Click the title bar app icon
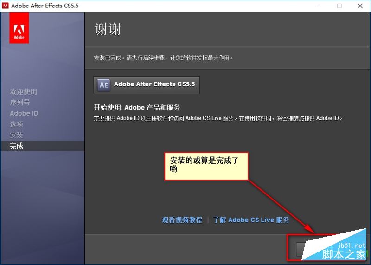Viewport: 371px width, 265px height. 5,6
